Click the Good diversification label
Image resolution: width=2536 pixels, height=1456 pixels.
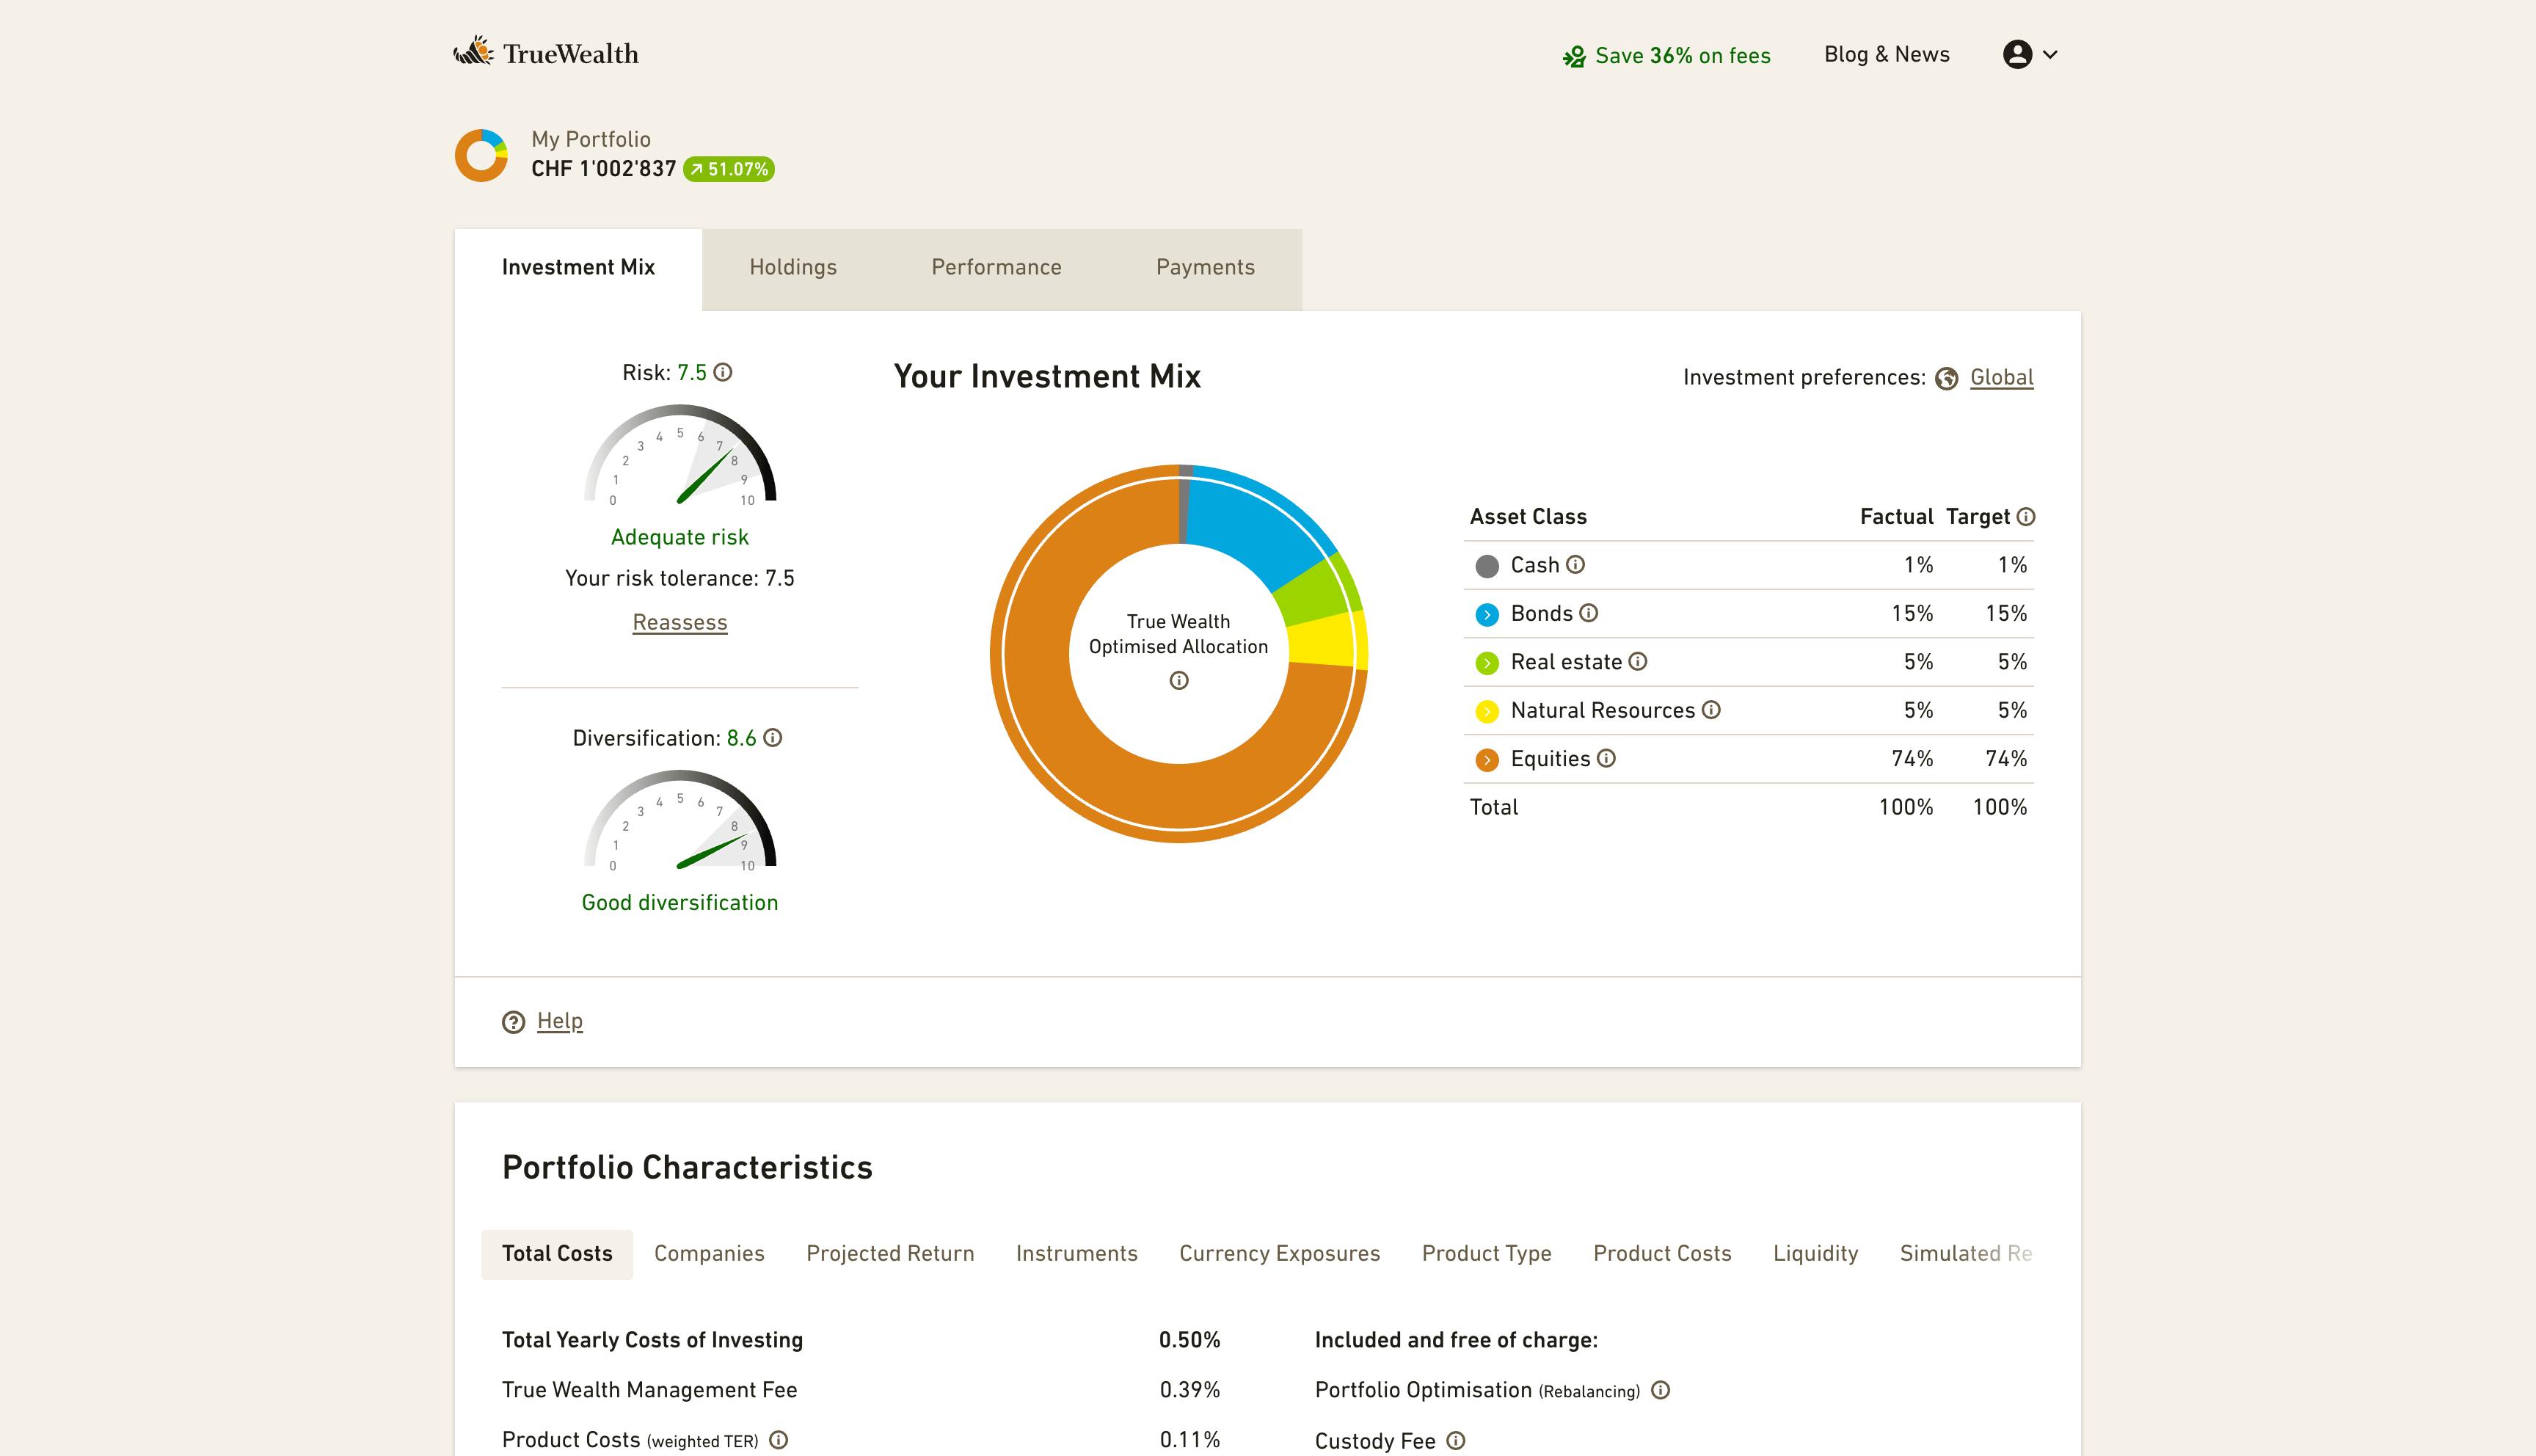click(679, 903)
